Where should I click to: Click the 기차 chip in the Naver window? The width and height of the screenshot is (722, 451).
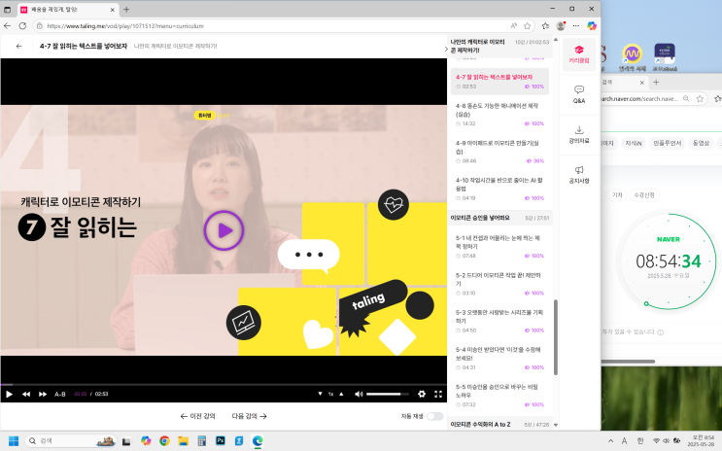(617, 194)
